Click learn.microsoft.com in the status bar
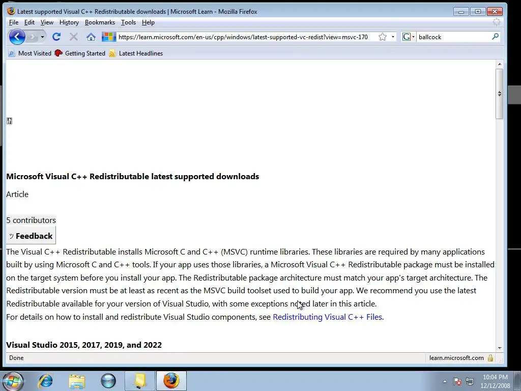 click(456, 358)
